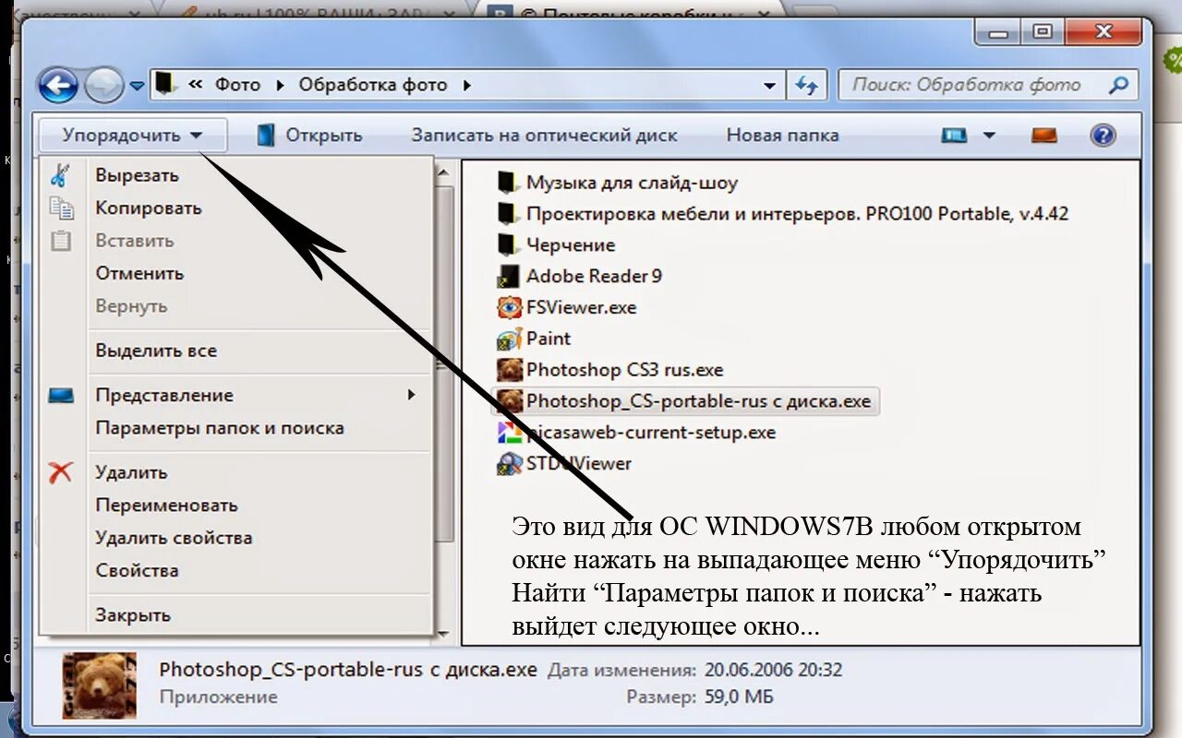1182x738 pixels.
Task: Select the picasaweb-current-setup.exe file
Action: click(636, 433)
